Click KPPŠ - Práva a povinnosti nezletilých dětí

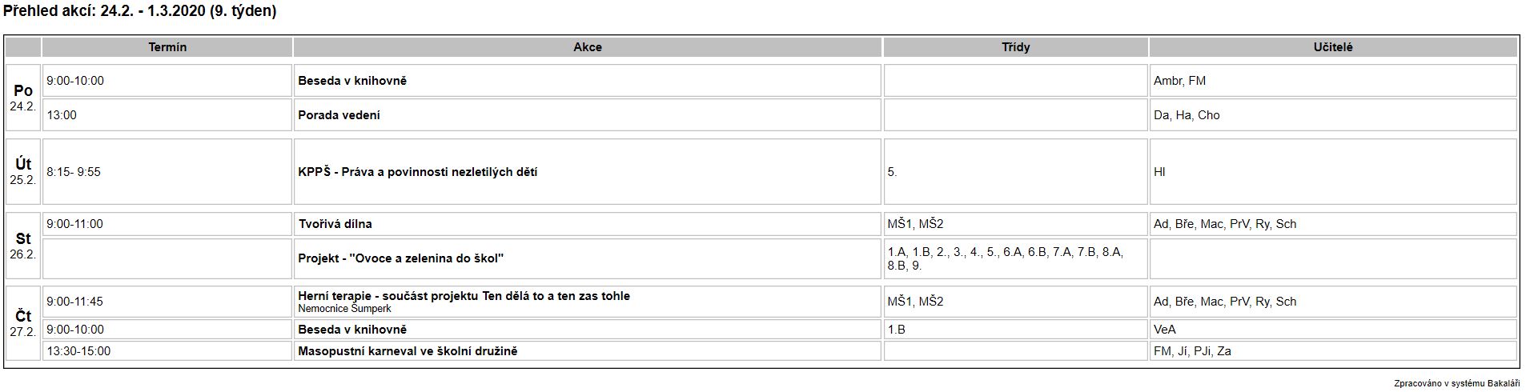point(417,172)
